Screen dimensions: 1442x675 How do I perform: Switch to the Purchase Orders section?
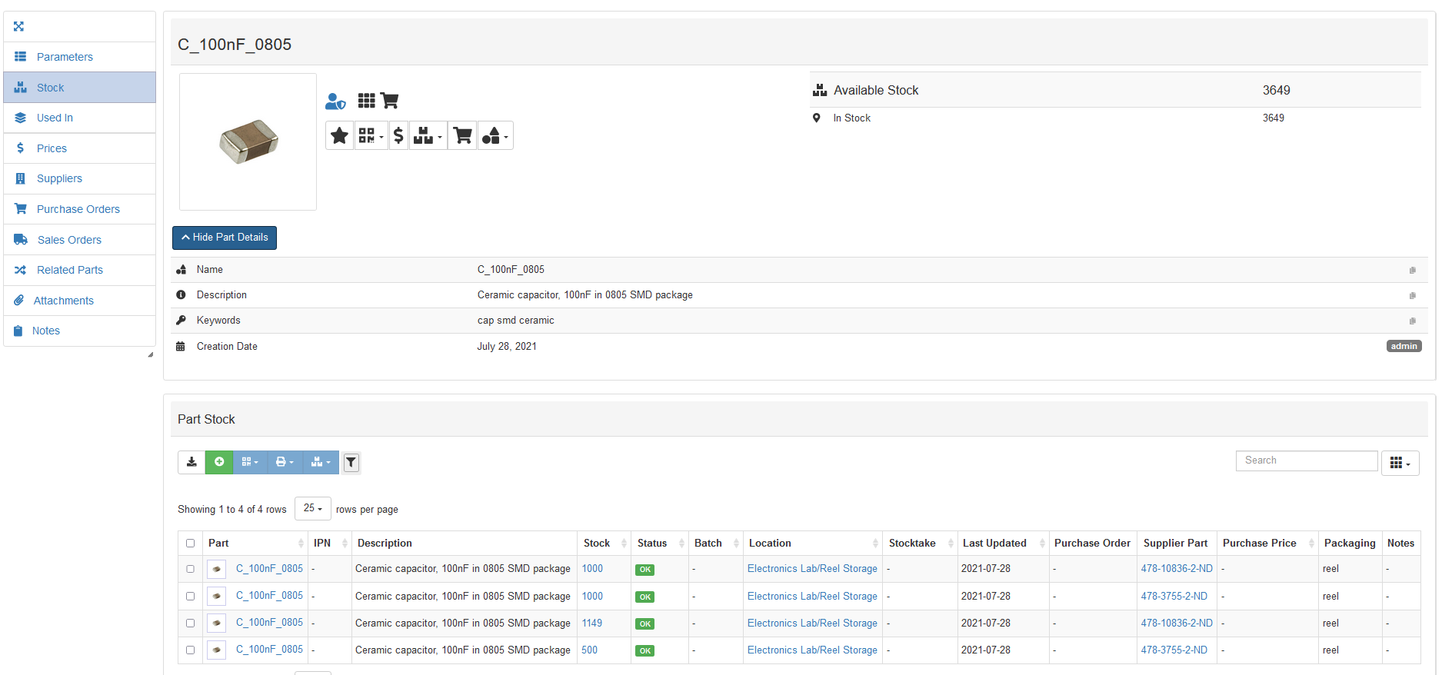click(78, 209)
